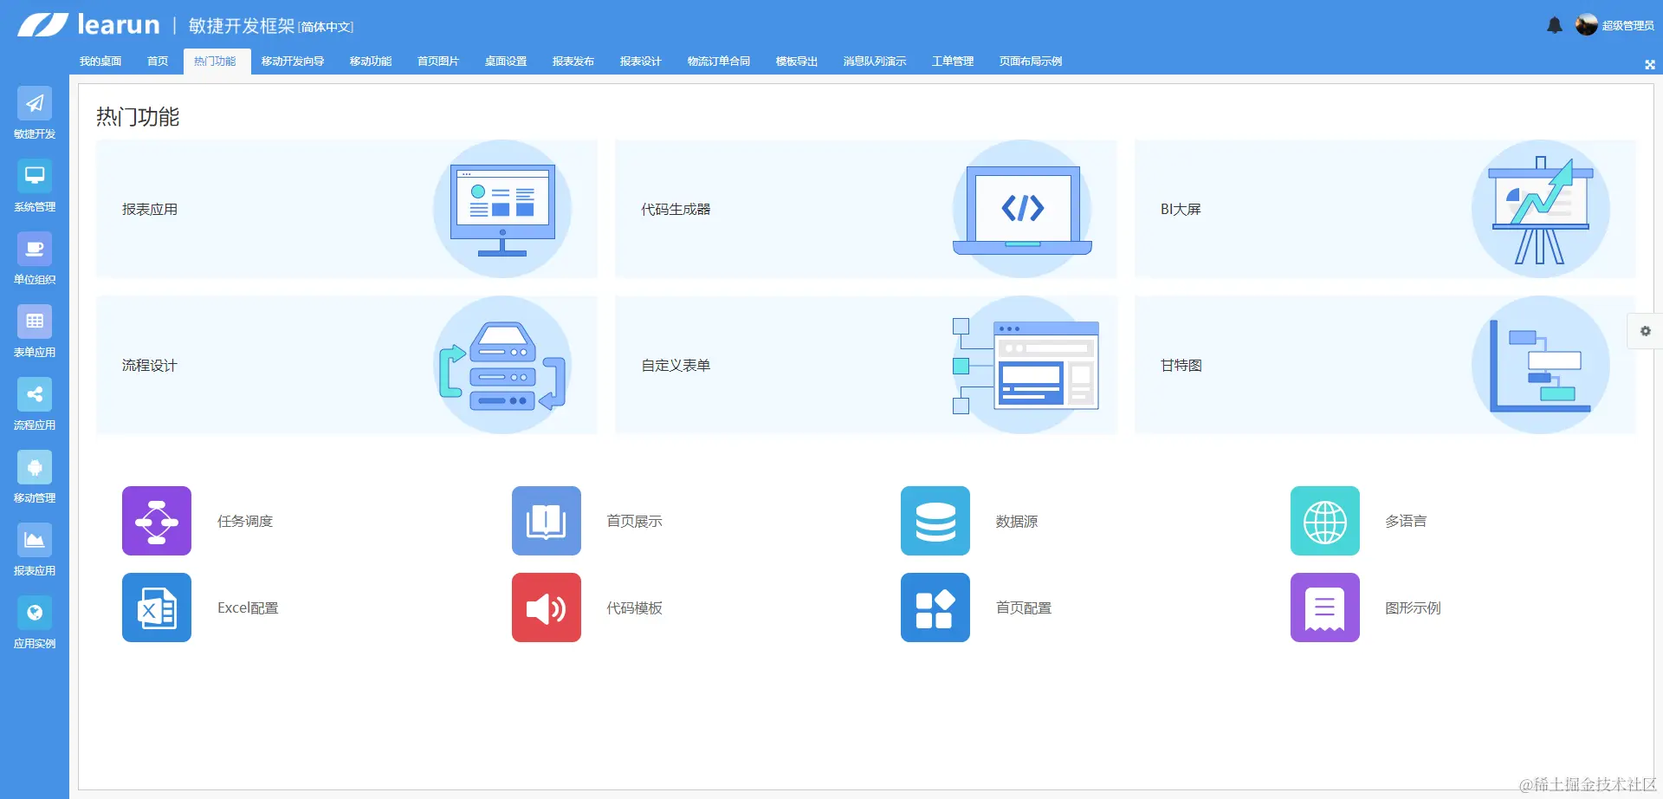Click the Excel配置 text link
The image size is (1663, 799).
(x=248, y=607)
